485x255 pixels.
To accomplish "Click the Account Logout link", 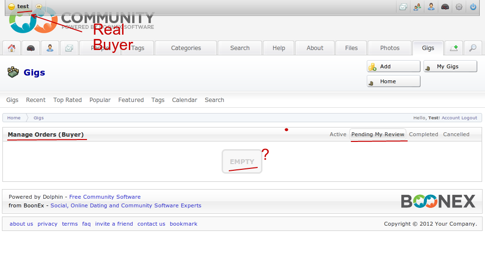I will pos(460,118).
